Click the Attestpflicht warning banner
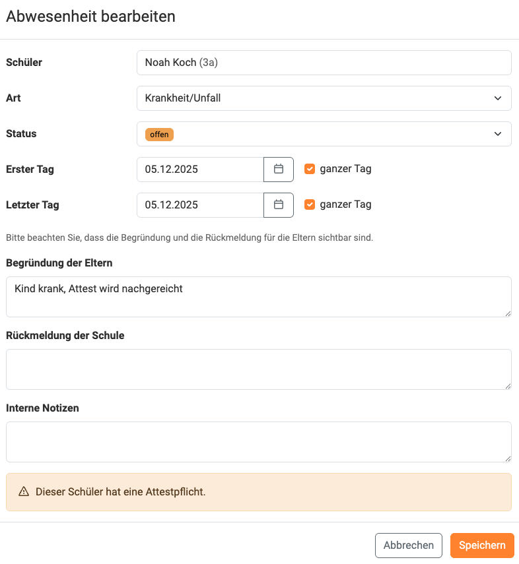 click(258, 491)
